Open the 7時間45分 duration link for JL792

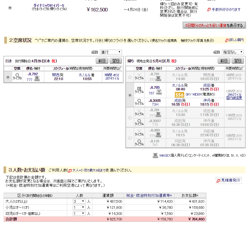tap(112, 75)
